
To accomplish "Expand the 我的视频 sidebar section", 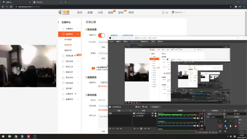I will 78,83.
